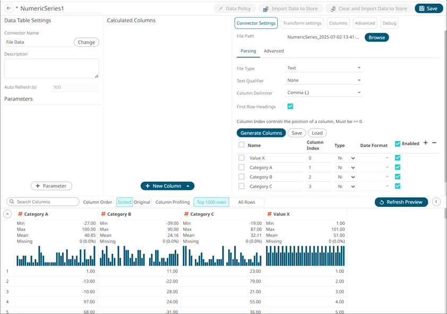Disable the Enabled checkbox for Category B

click(398, 177)
